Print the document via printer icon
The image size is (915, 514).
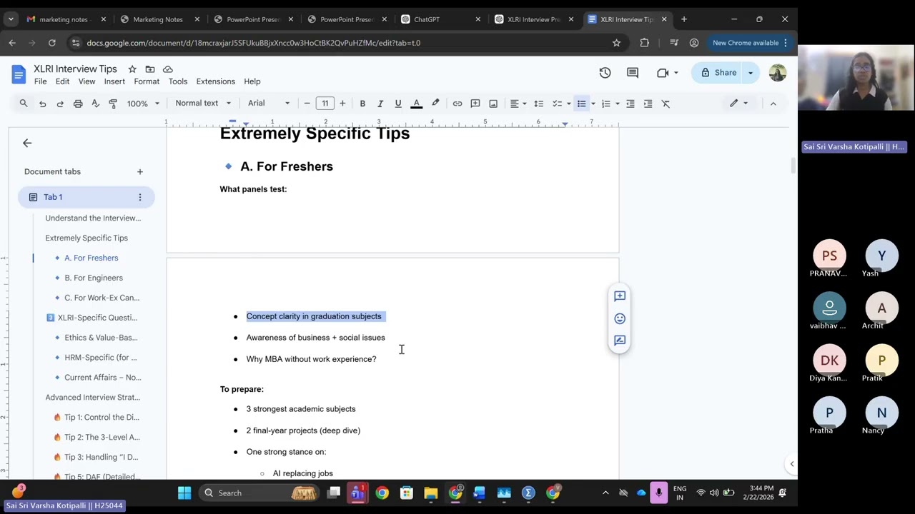tap(78, 104)
